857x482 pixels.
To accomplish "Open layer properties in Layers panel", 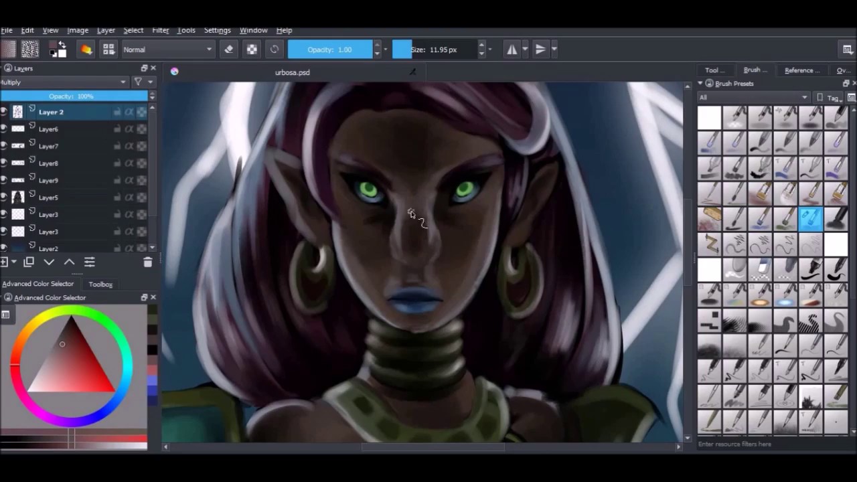I will 89,262.
